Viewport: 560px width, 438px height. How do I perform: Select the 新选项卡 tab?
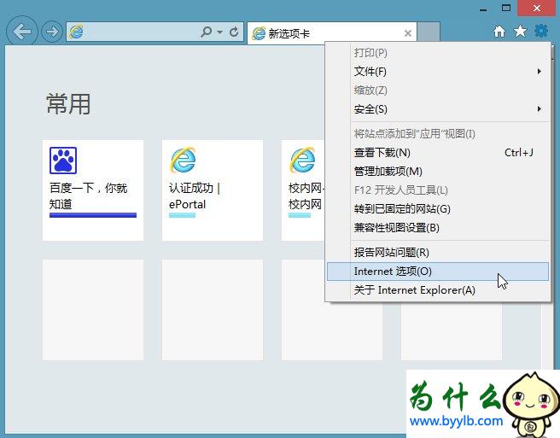pos(331,33)
